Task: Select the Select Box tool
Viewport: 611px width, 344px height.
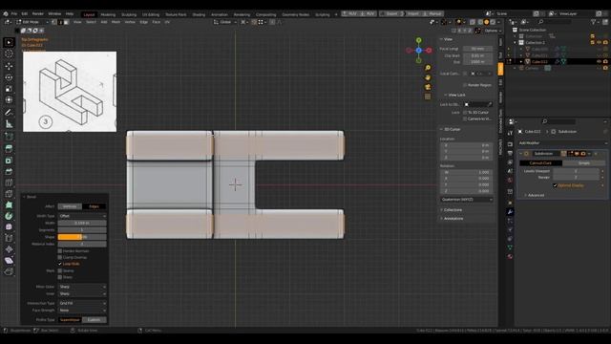Action: [x=9, y=42]
